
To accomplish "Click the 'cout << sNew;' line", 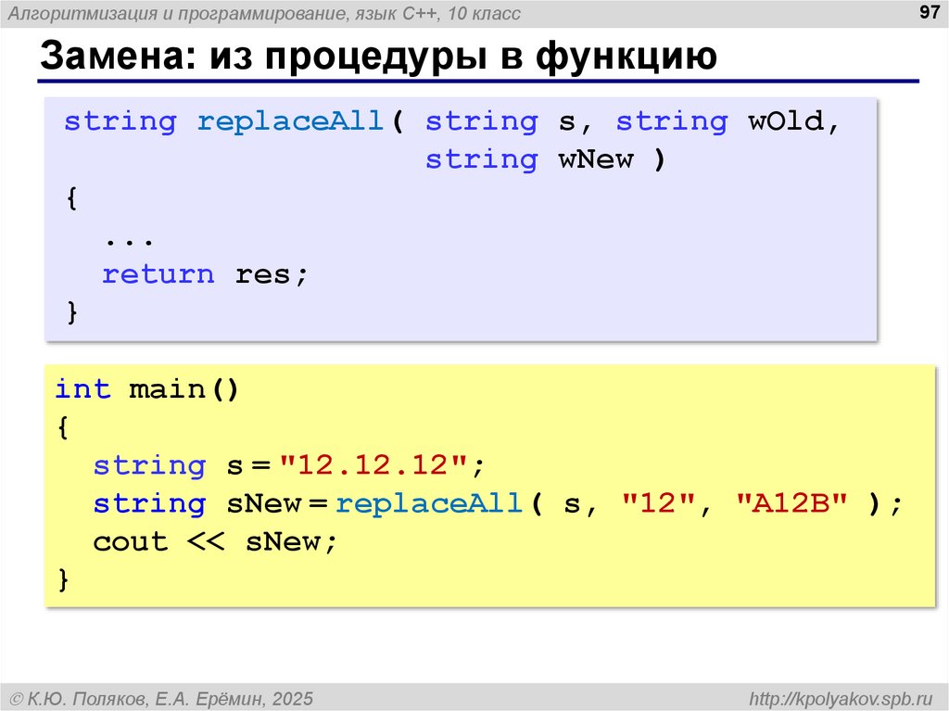I will point(215,541).
